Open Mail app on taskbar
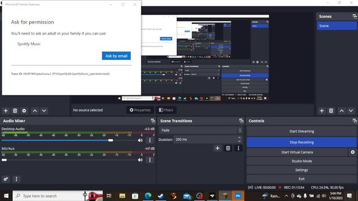358x201 pixels. tap(187, 196)
